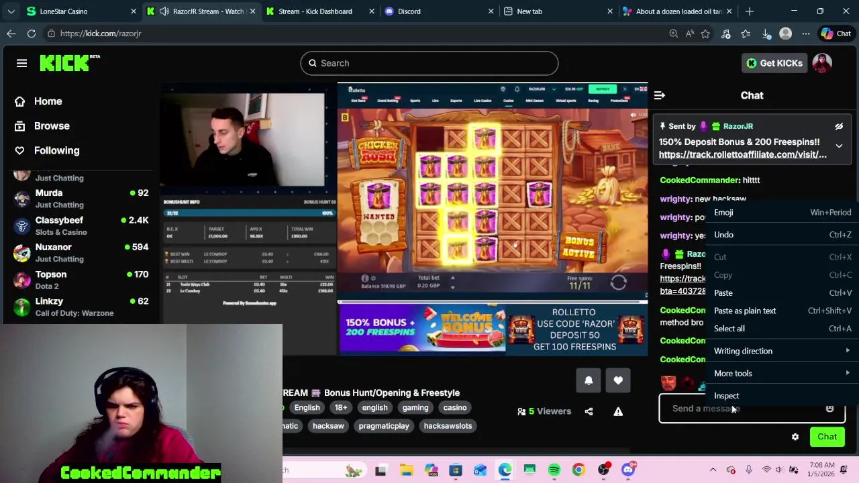This screenshot has width=859, height=483.
Task: Open a new browser tab plus
Action: [750, 11]
